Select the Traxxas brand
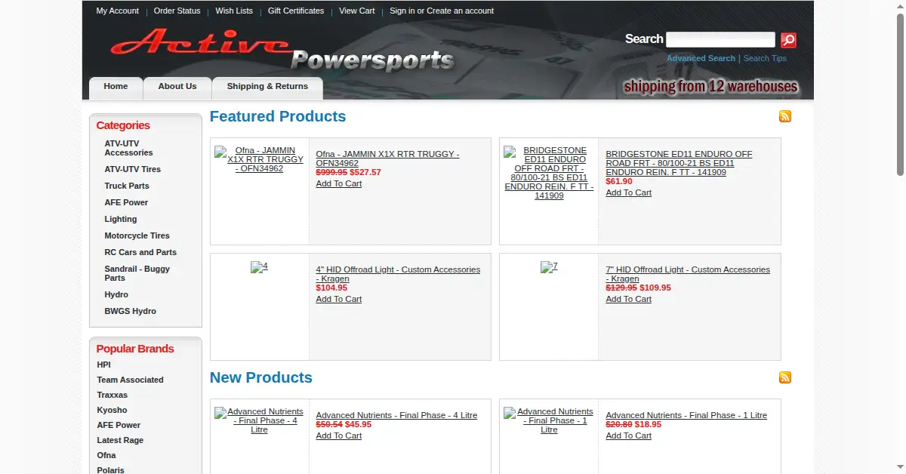The height and width of the screenshot is (474, 906). [x=112, y=395]
